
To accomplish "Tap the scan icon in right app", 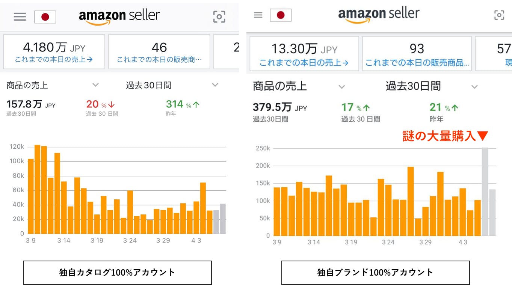I will pyautogui.click(x=499, y=15).
